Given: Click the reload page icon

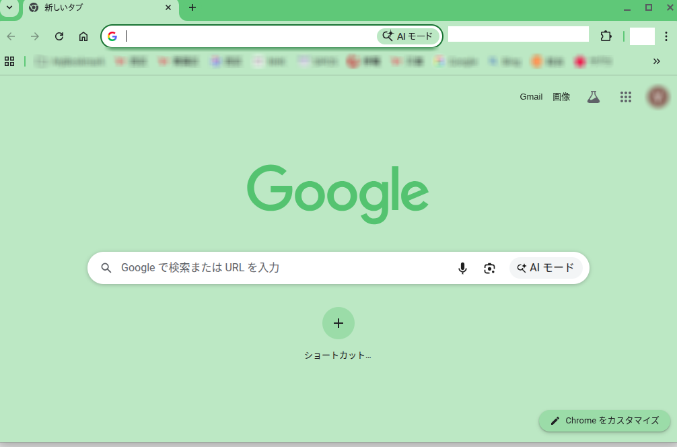Looking at the screenshot, I should tap(59, 36).
